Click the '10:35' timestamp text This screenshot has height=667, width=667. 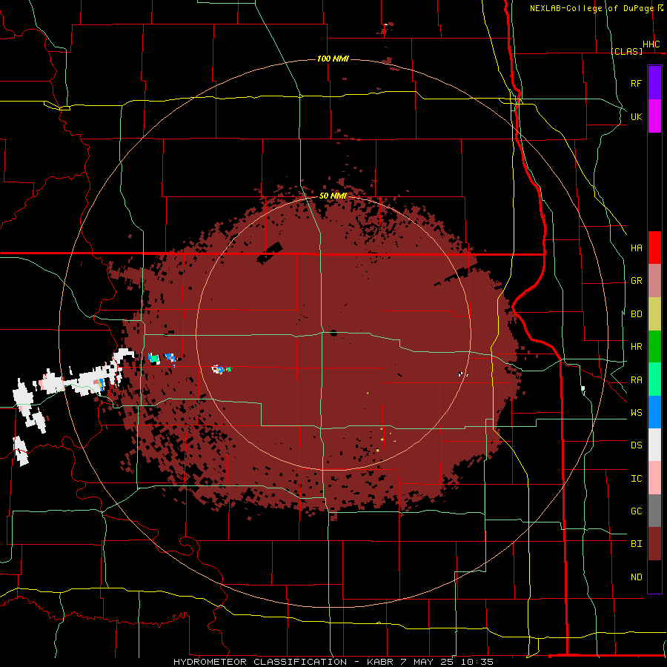(477, 662)
